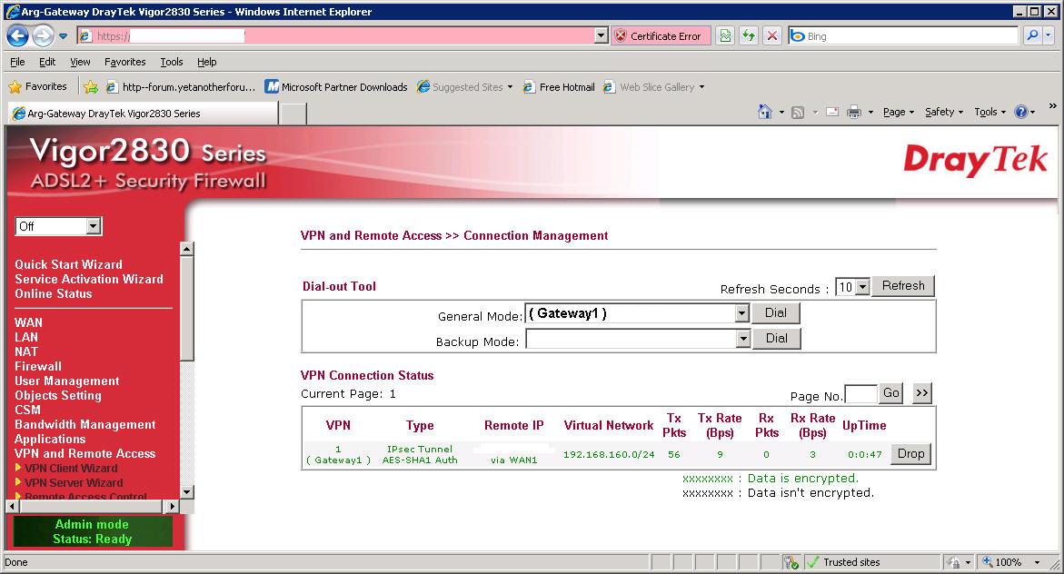Open Online Status page

click(x=53, y=293)
